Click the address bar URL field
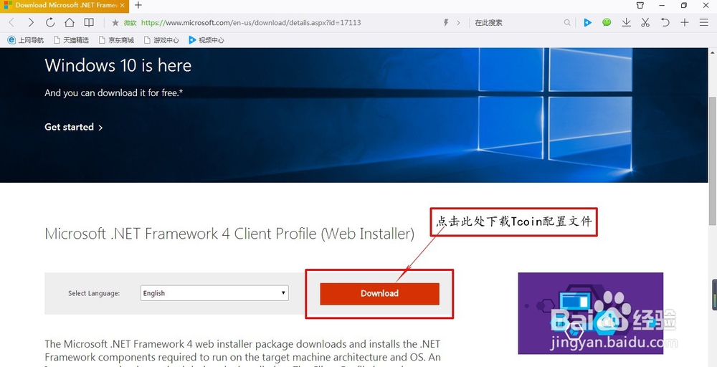Image resolution: width=717 pixels, height=367 pixels. click(251, 22)
